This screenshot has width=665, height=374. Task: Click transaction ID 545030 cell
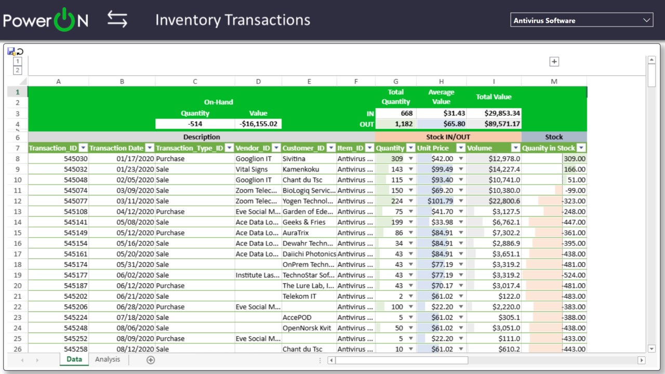tap(58, 159)
